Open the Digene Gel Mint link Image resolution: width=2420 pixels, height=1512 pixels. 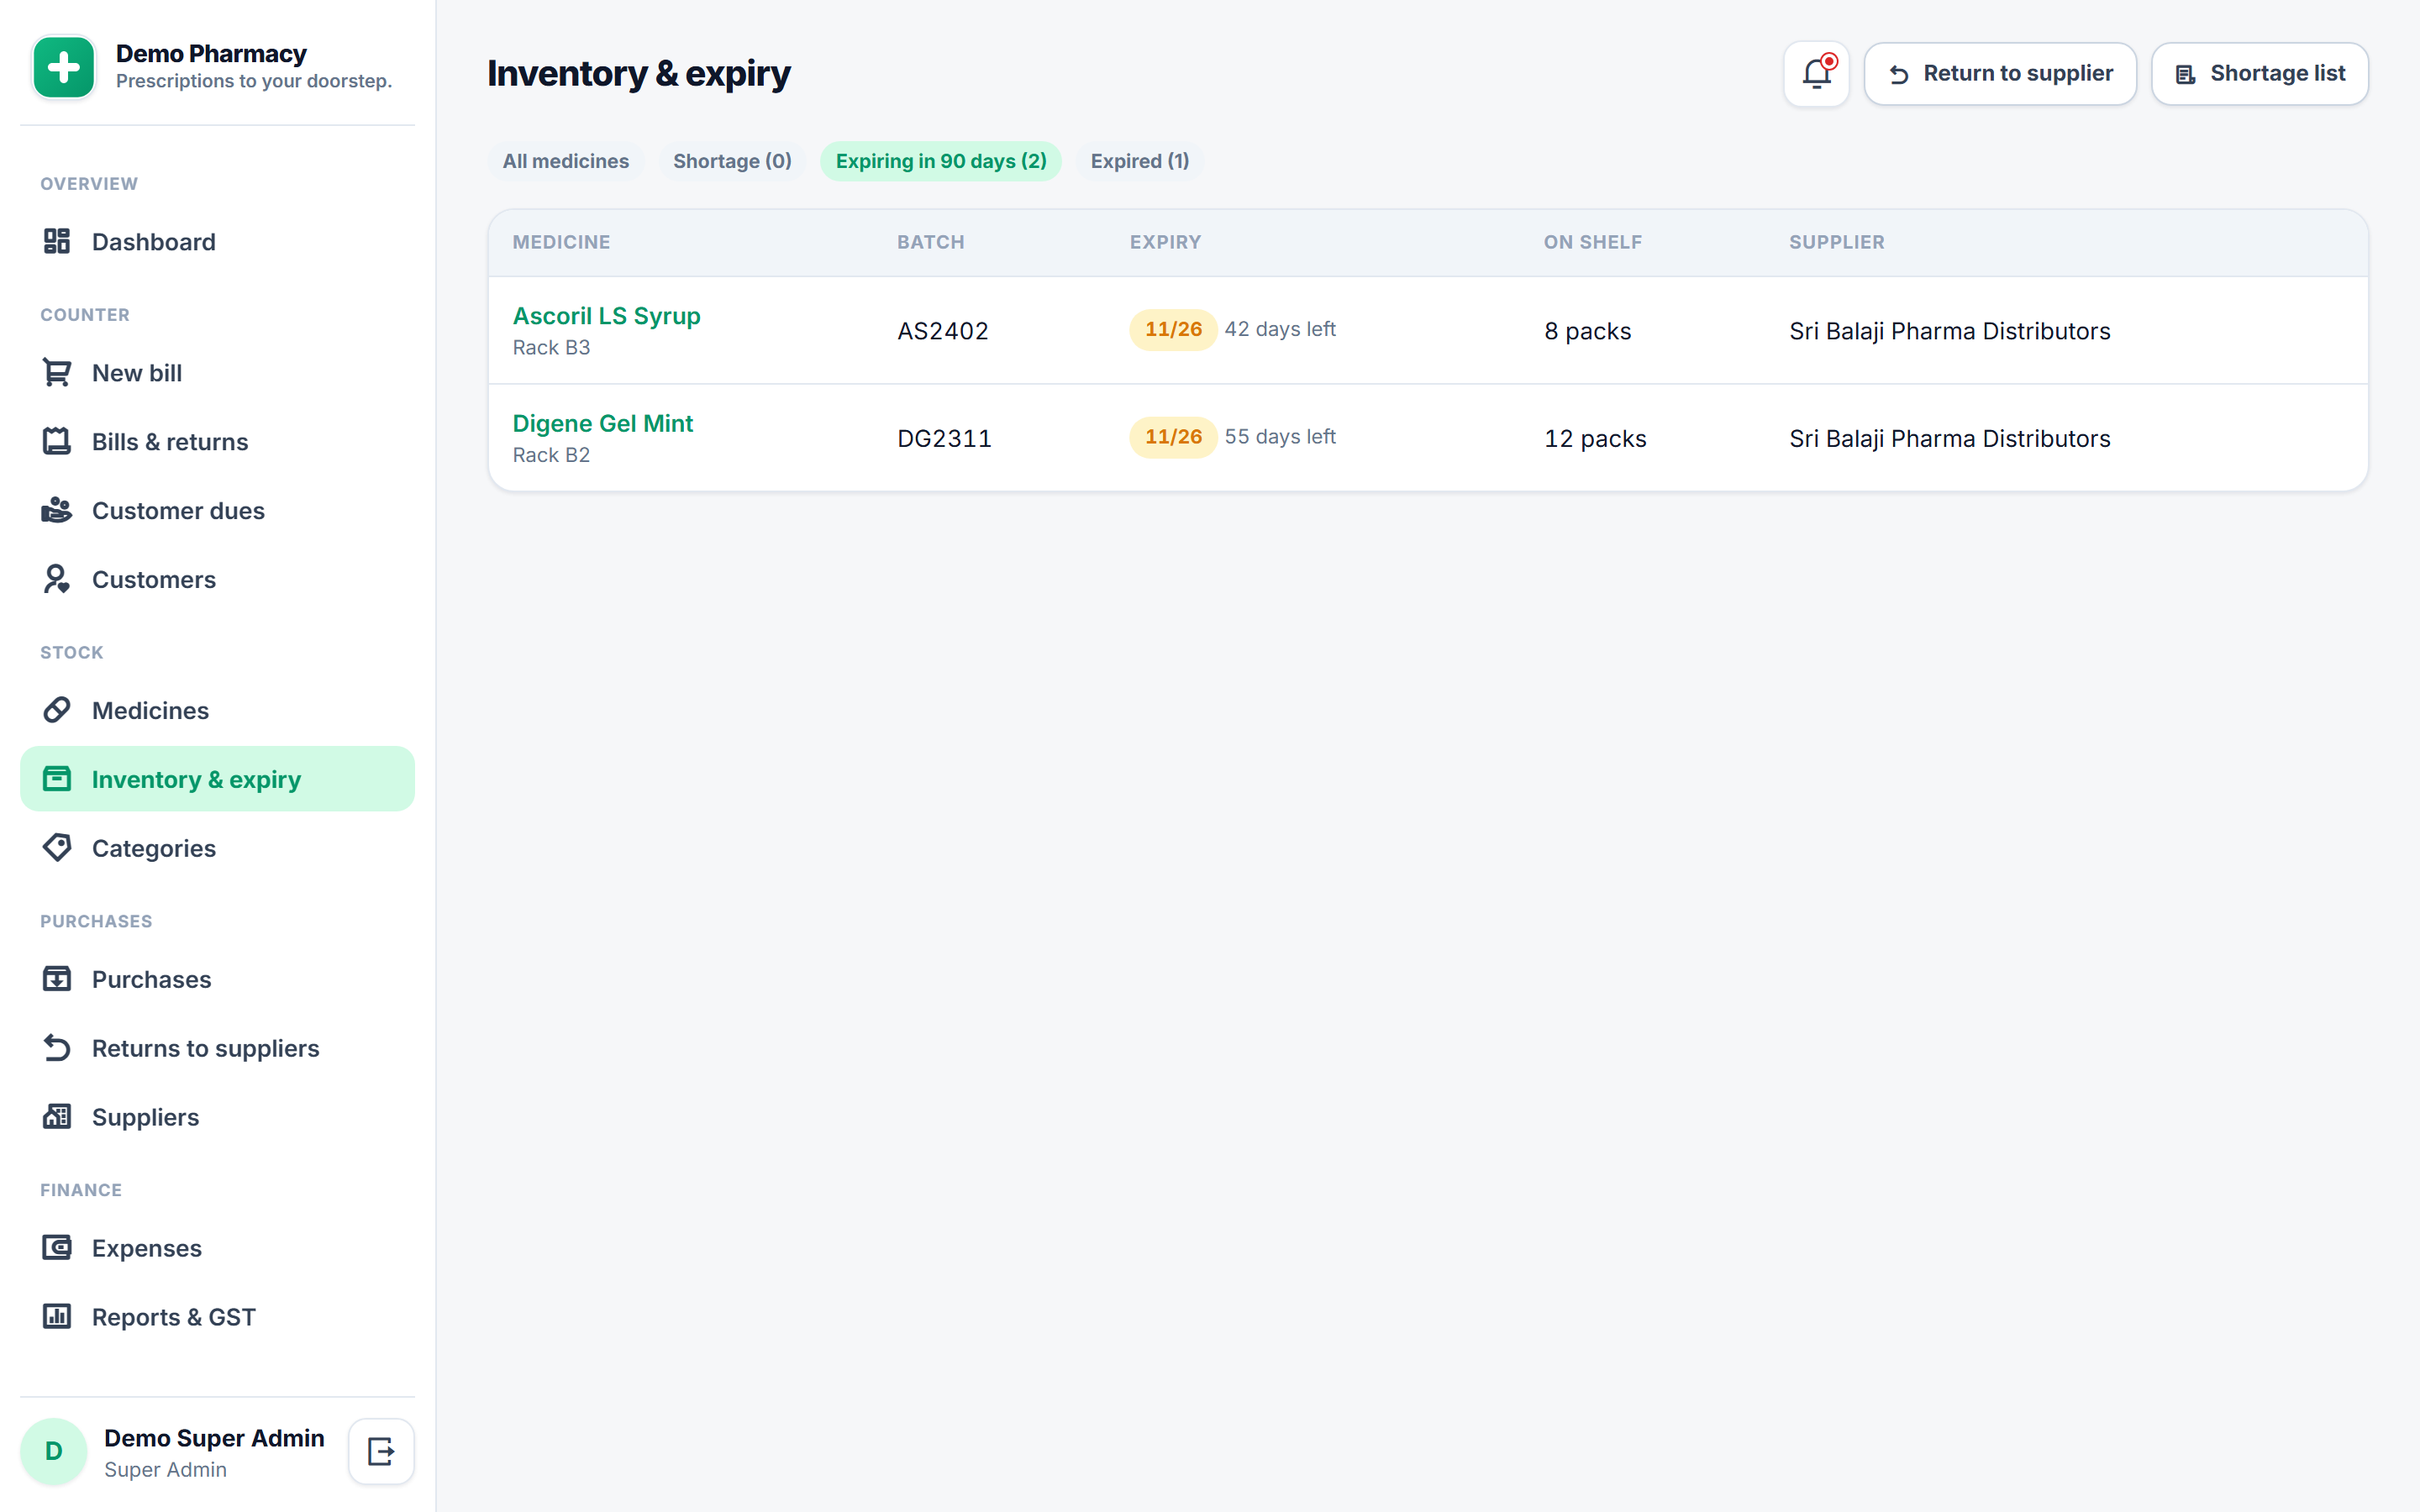pos(603,423)
